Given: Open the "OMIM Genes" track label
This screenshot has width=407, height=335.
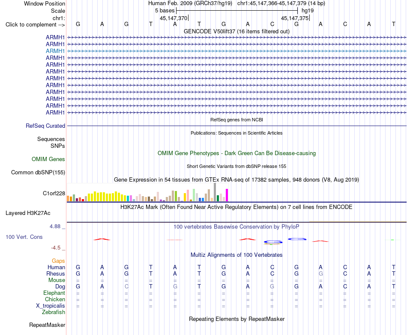Looking at the screenshot, I should tap(48, 159).
